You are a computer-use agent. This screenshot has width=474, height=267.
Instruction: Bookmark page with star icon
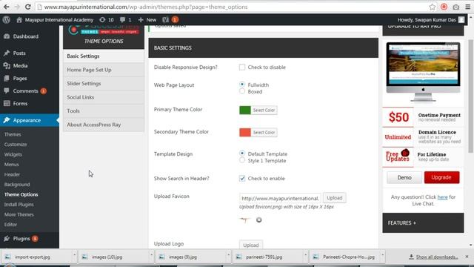point(433,7)
